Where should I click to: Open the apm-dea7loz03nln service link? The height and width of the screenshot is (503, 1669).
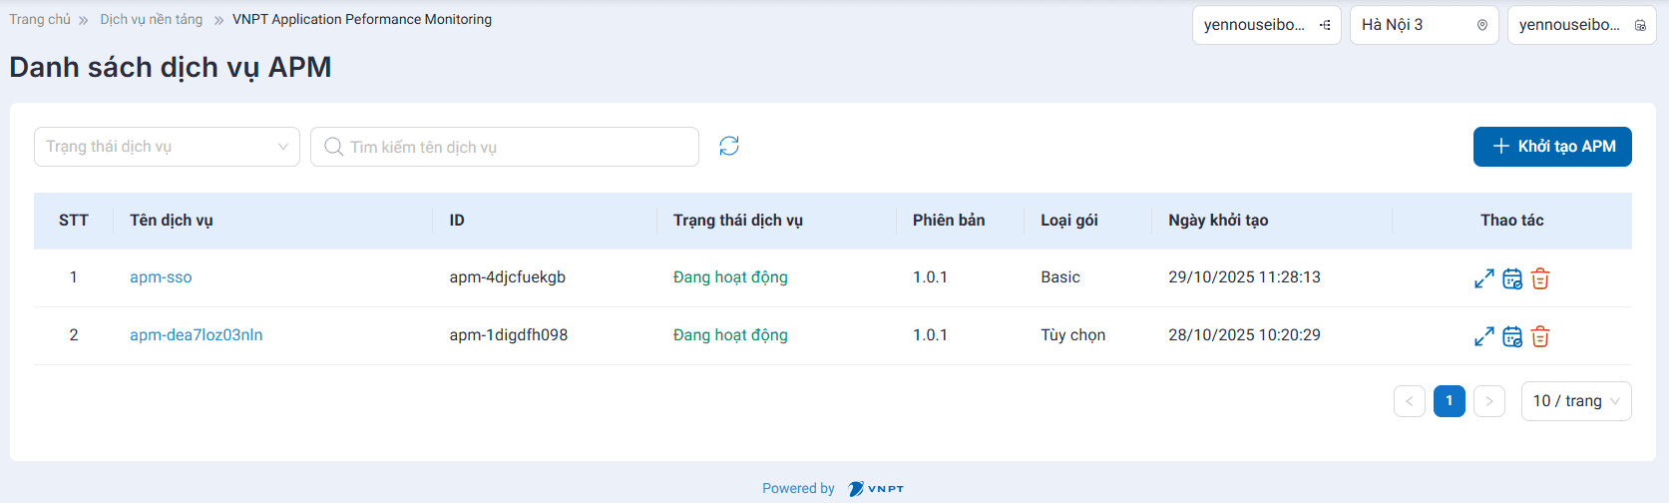(197, 335)
